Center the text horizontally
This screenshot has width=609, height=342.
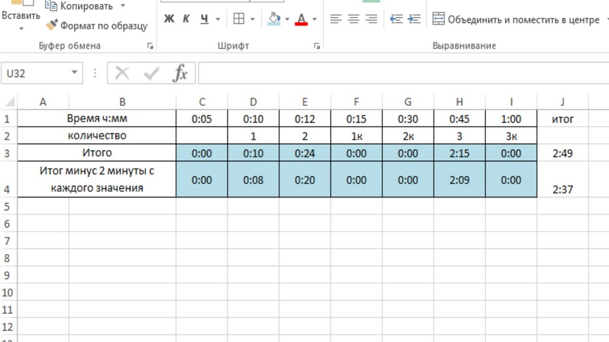coord(354,18)
